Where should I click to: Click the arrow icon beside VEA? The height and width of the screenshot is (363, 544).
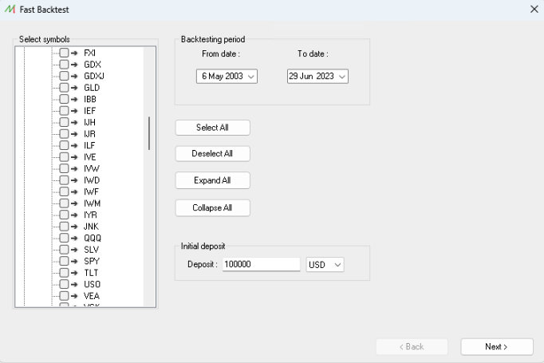click(x=74, y=296)
